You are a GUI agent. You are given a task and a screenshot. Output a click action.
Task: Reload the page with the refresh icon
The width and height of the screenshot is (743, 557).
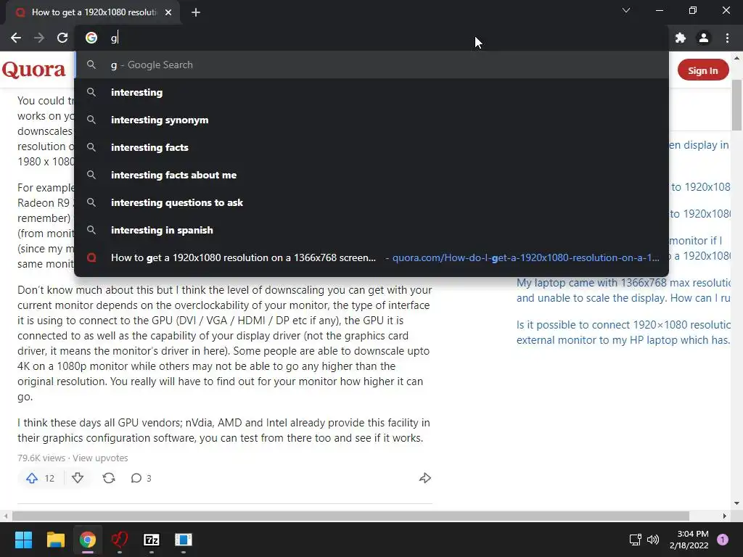coord(62,38)
